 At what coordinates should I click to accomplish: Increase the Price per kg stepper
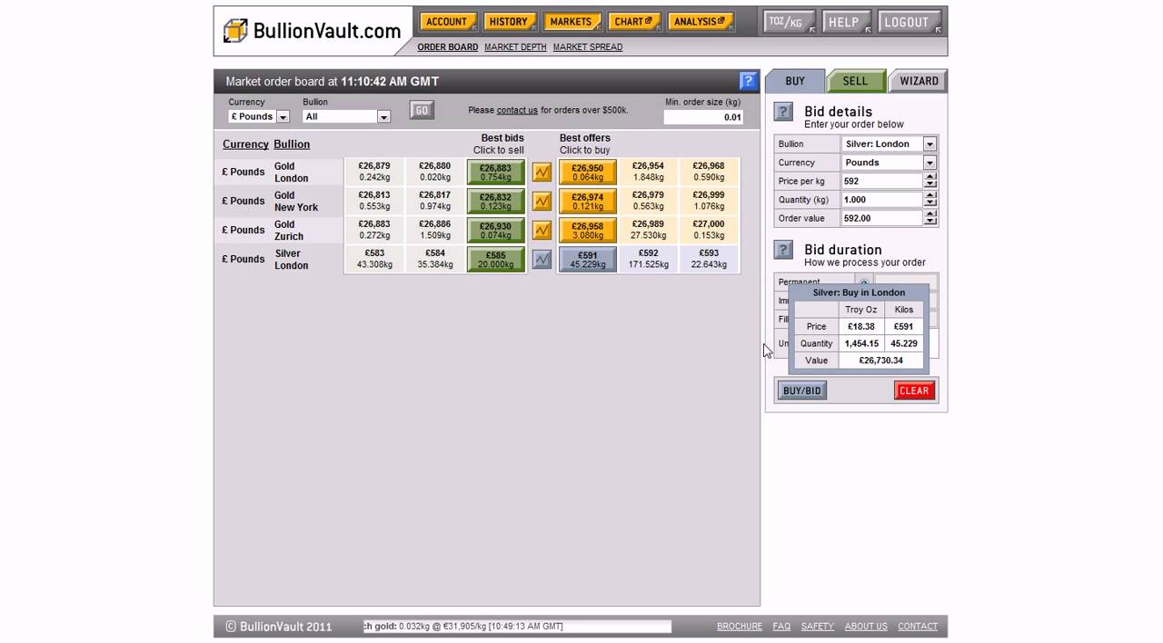(x=929, y=177)
